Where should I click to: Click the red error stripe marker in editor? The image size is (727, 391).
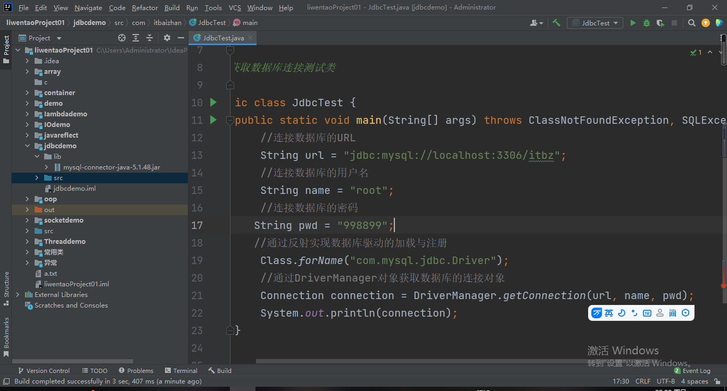point(723,286)
